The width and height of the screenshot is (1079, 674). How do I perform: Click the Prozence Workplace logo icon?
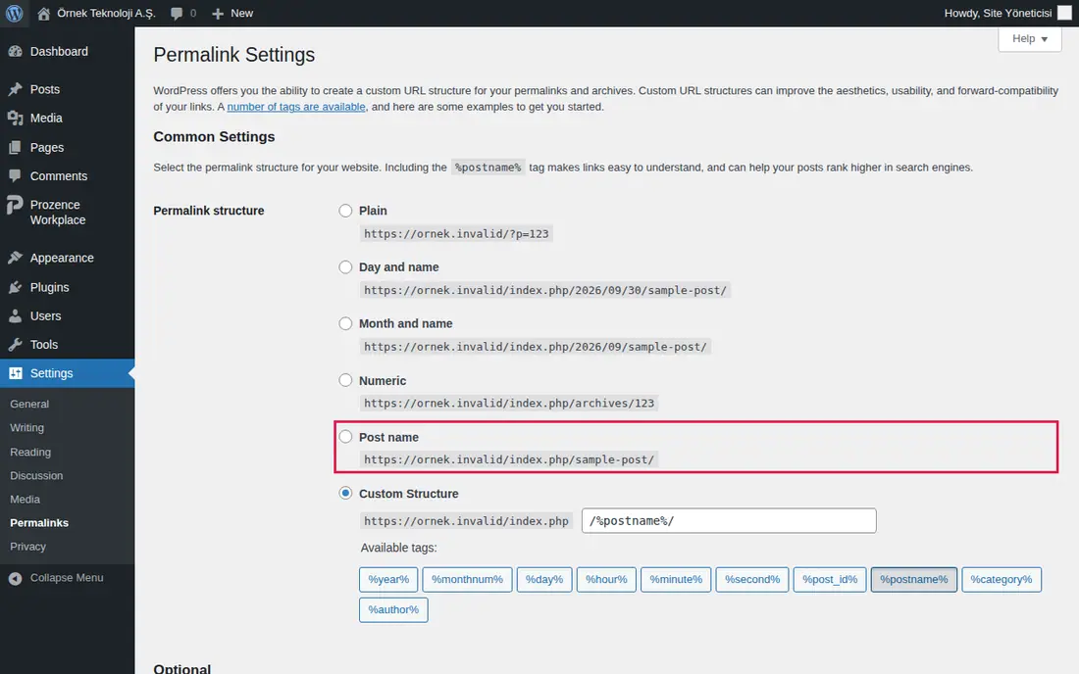(15, 205)
